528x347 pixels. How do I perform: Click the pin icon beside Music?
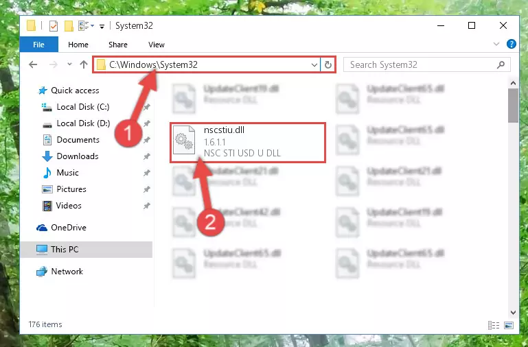146,173
